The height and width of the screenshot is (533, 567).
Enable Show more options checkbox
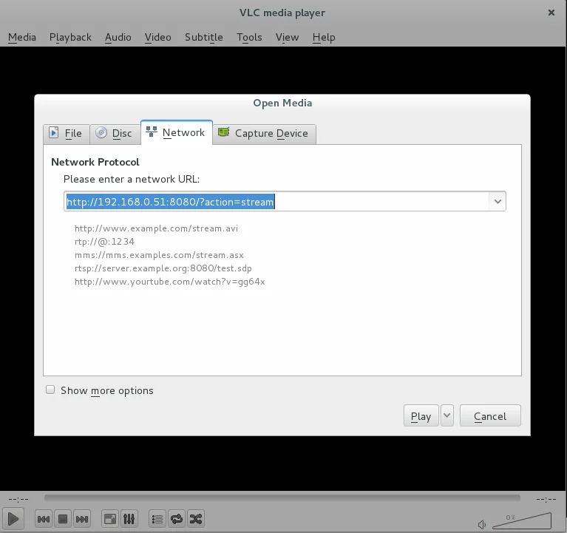(50, 390)
